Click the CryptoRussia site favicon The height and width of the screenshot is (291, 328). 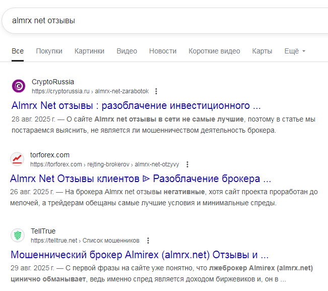click(19, 86)
